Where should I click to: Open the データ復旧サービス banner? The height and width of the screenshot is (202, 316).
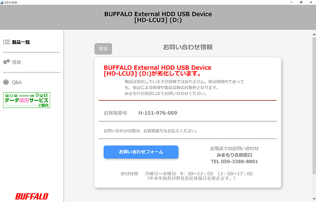[x=27, y=100]
